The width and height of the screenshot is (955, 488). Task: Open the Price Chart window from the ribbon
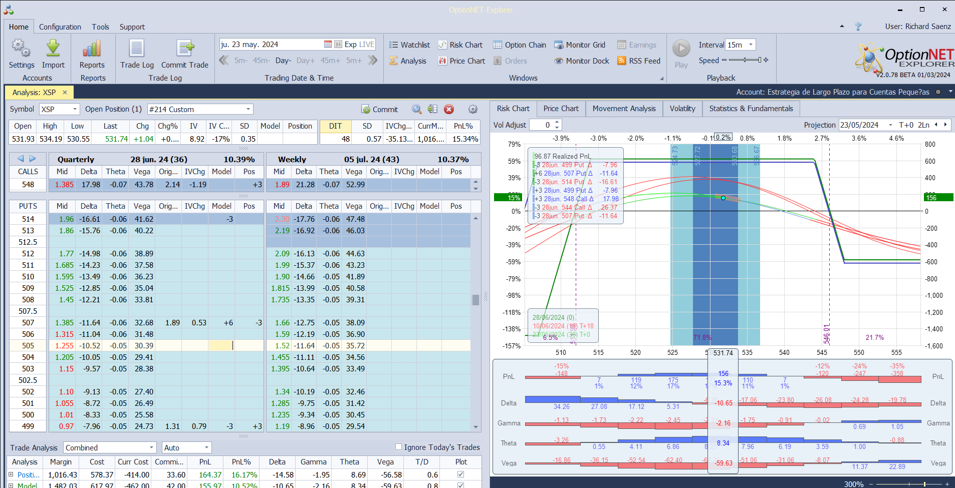pos(461,61)
